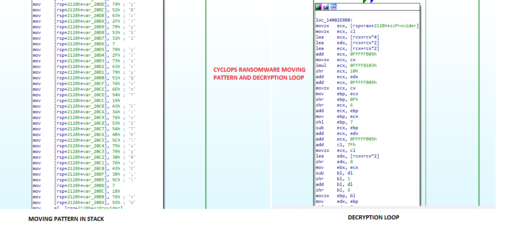Select the 'shr edx, 8' instruction
Image resolution: width=513 pixels, height=227 pixels.
pos(334,162)
